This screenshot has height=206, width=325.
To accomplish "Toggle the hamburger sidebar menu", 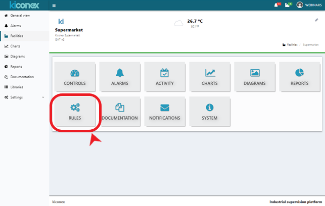I will (x=54, y=6).
